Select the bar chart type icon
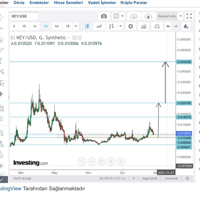200x198 pixels. (111, 26)
